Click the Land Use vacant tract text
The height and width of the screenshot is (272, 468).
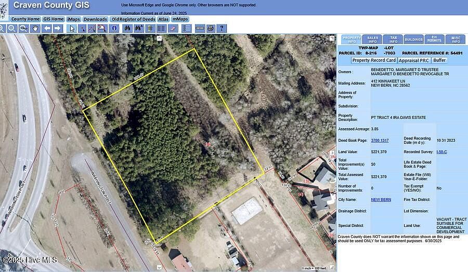pyautogui.click(x=451, y=225)
